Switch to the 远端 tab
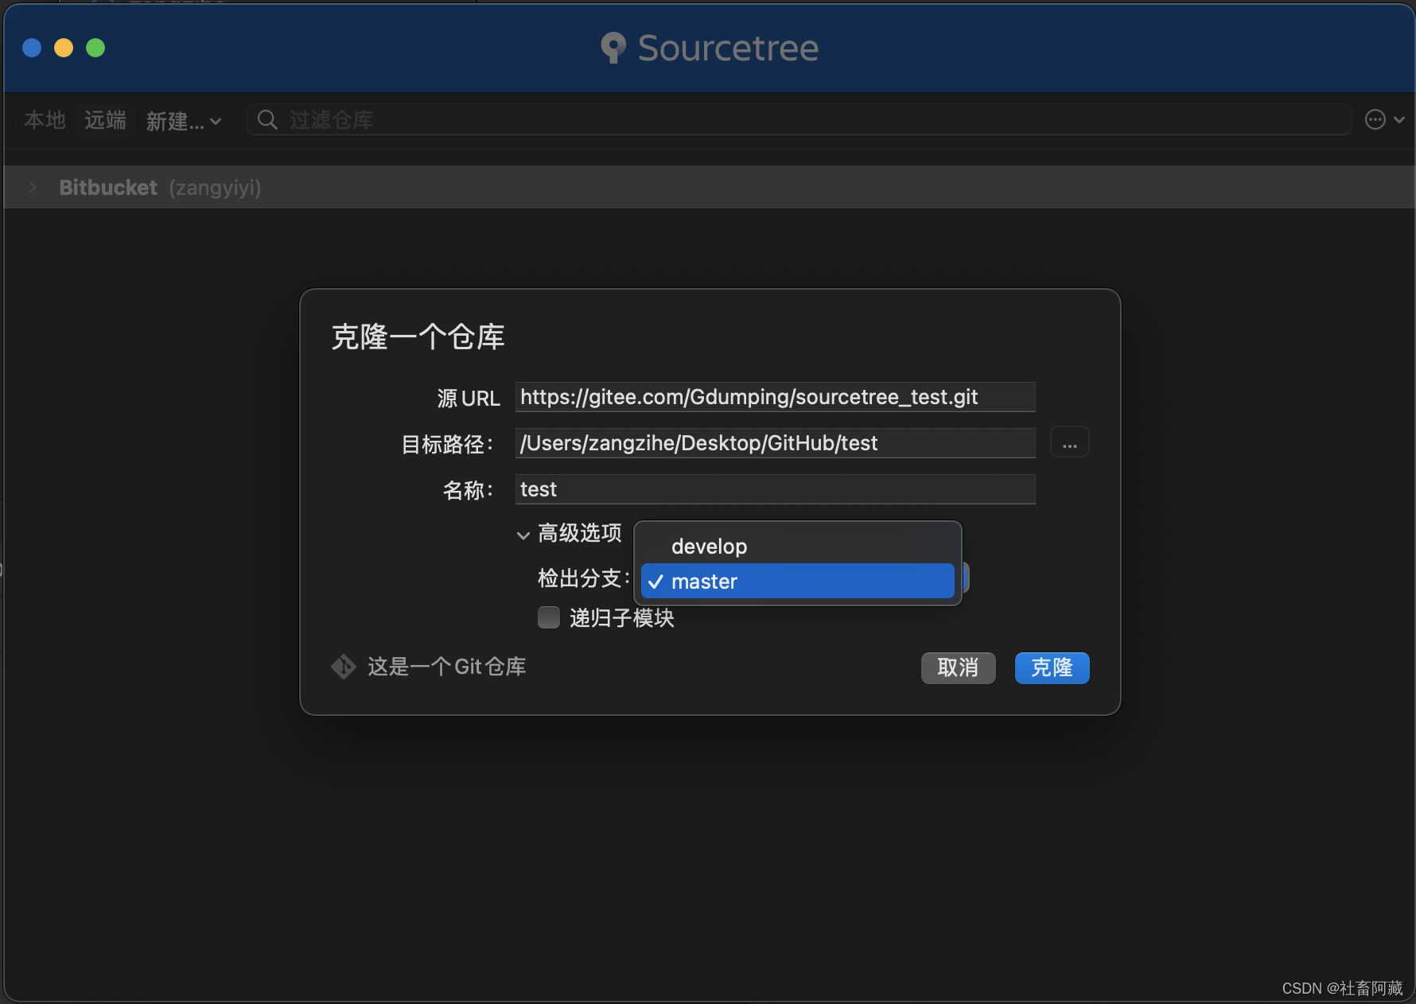The width and height of the screenshot is (1416, 1004). point(105,120)
